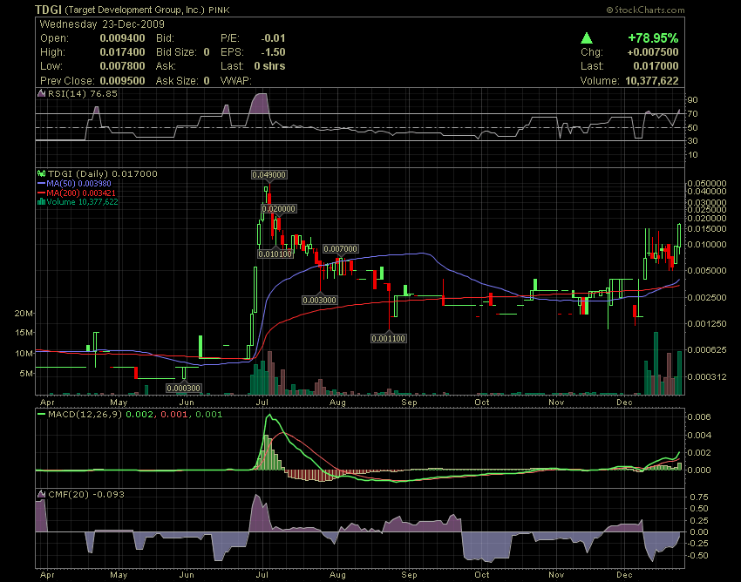Screen dimensions: 741x582
Task: Click the CMF(20) area-chart legend icon
Action: point(42,494)
